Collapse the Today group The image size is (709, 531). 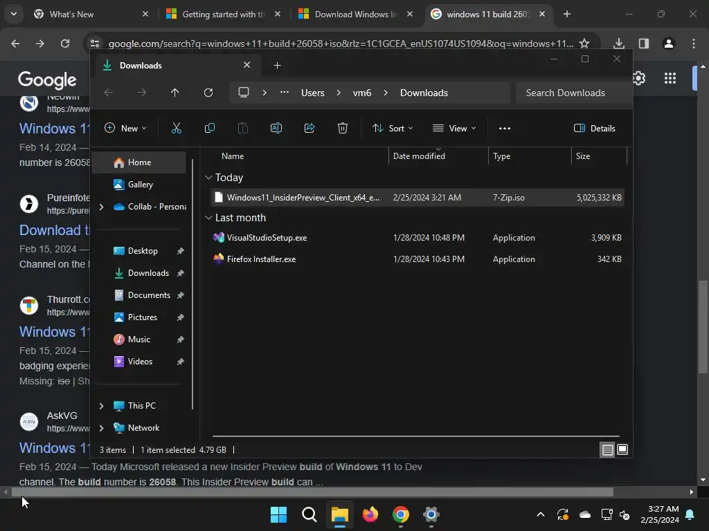pyautogui.click(x=208, y=178)
